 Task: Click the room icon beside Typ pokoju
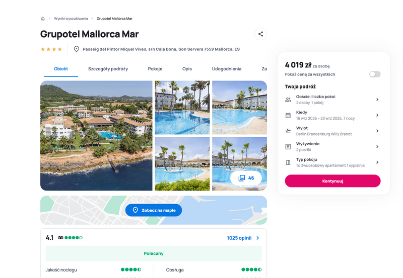(288, 162)
